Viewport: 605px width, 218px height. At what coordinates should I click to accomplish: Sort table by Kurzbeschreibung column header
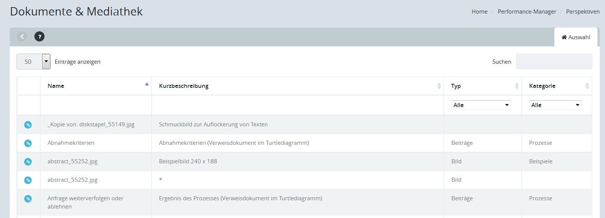(x=184, y=86)
